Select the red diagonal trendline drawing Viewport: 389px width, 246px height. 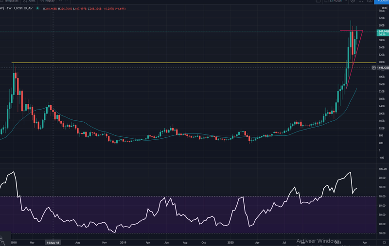(354, 60)
